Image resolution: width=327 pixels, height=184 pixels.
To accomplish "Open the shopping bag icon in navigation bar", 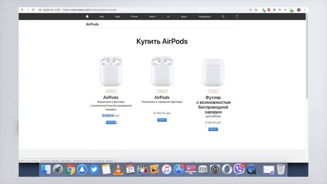I will 237,16.
